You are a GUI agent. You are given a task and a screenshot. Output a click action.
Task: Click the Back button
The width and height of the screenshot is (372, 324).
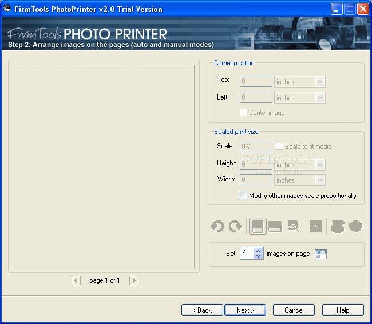(202, 310)
